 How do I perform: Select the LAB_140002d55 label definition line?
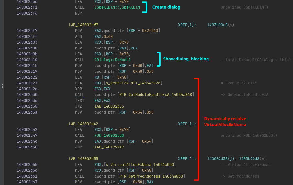tap(83, 159)
